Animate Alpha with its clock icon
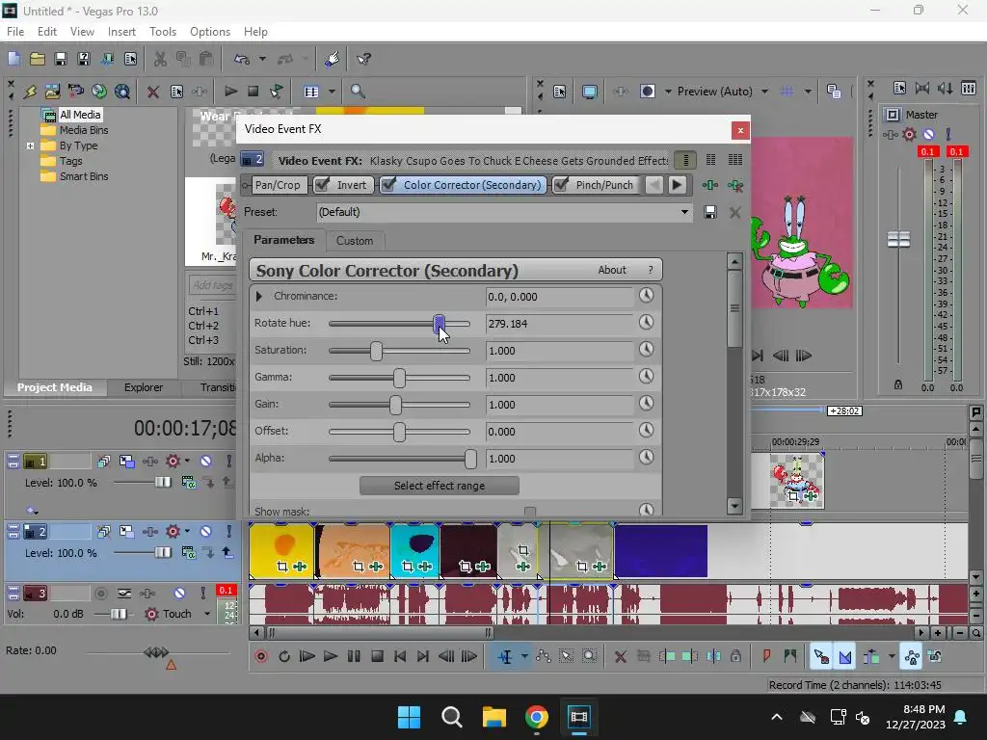The width and height of the screenshot is (987, 740). click(647, 458)
